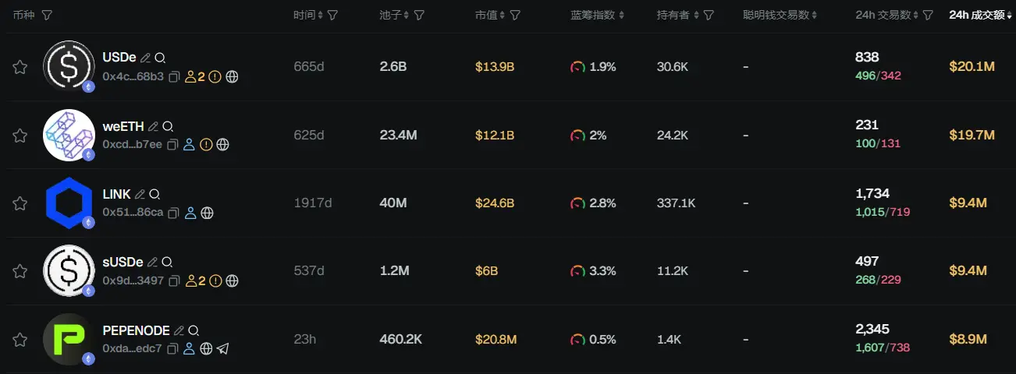
Task: Open the 市值 filter funnel
Action: click(515, 15)
